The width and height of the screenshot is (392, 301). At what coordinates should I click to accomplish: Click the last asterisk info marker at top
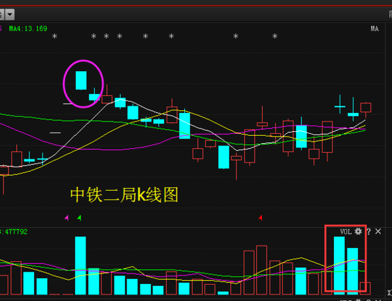point(275,36)
